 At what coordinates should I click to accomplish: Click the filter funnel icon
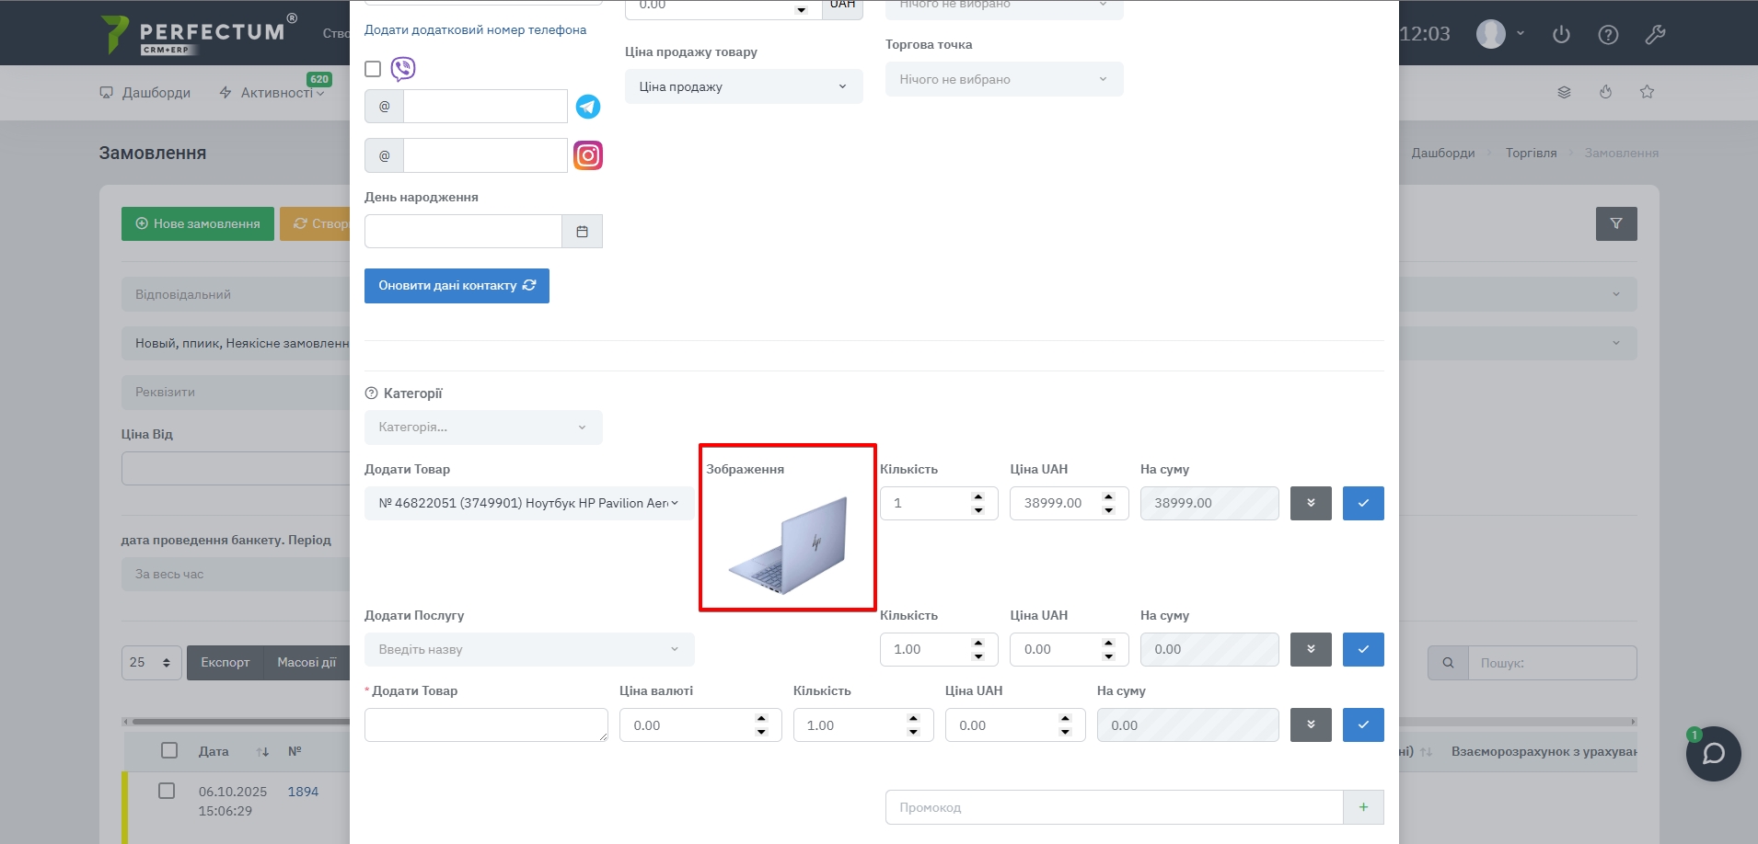click(1615, 223)
